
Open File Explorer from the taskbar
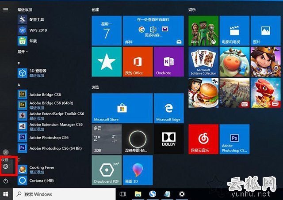pos(138,194)
